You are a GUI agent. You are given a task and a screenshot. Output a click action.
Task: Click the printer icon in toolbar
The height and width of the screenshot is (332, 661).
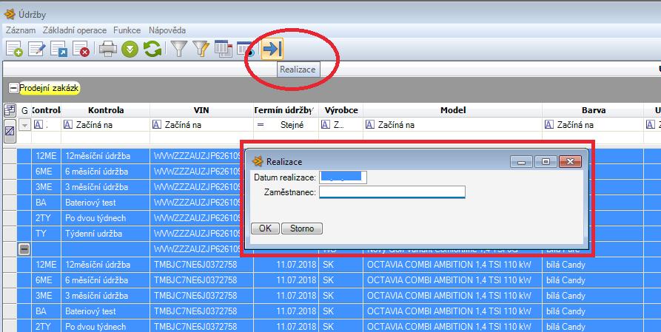coord(108,49)
